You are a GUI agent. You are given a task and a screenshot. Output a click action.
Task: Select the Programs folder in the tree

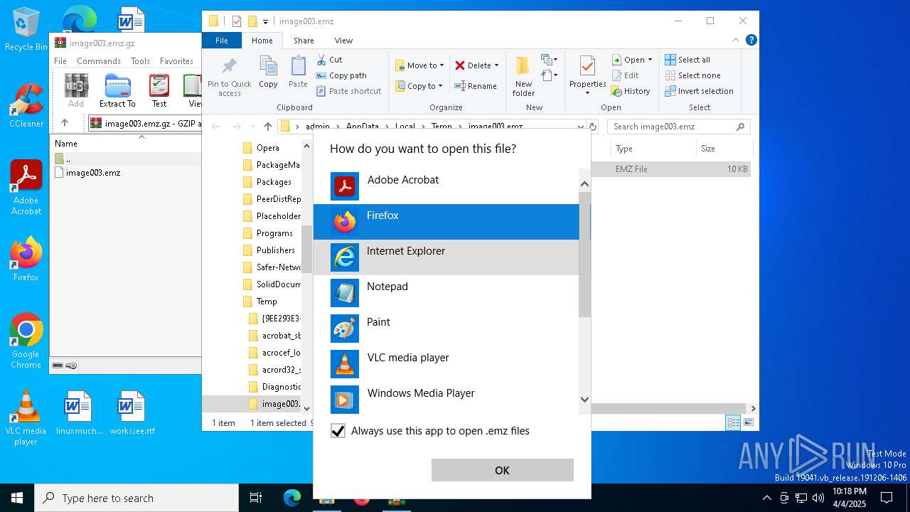(x=267, y=233)
